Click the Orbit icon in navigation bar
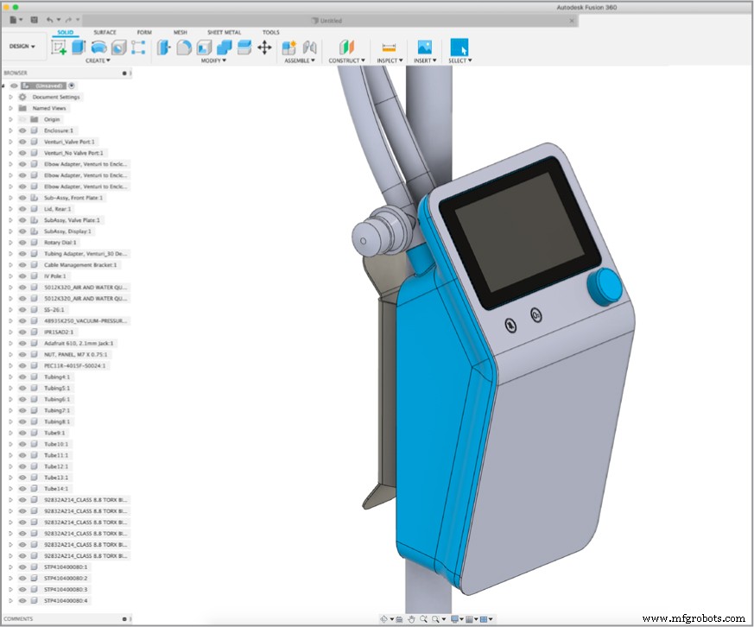 coord(384,618)
